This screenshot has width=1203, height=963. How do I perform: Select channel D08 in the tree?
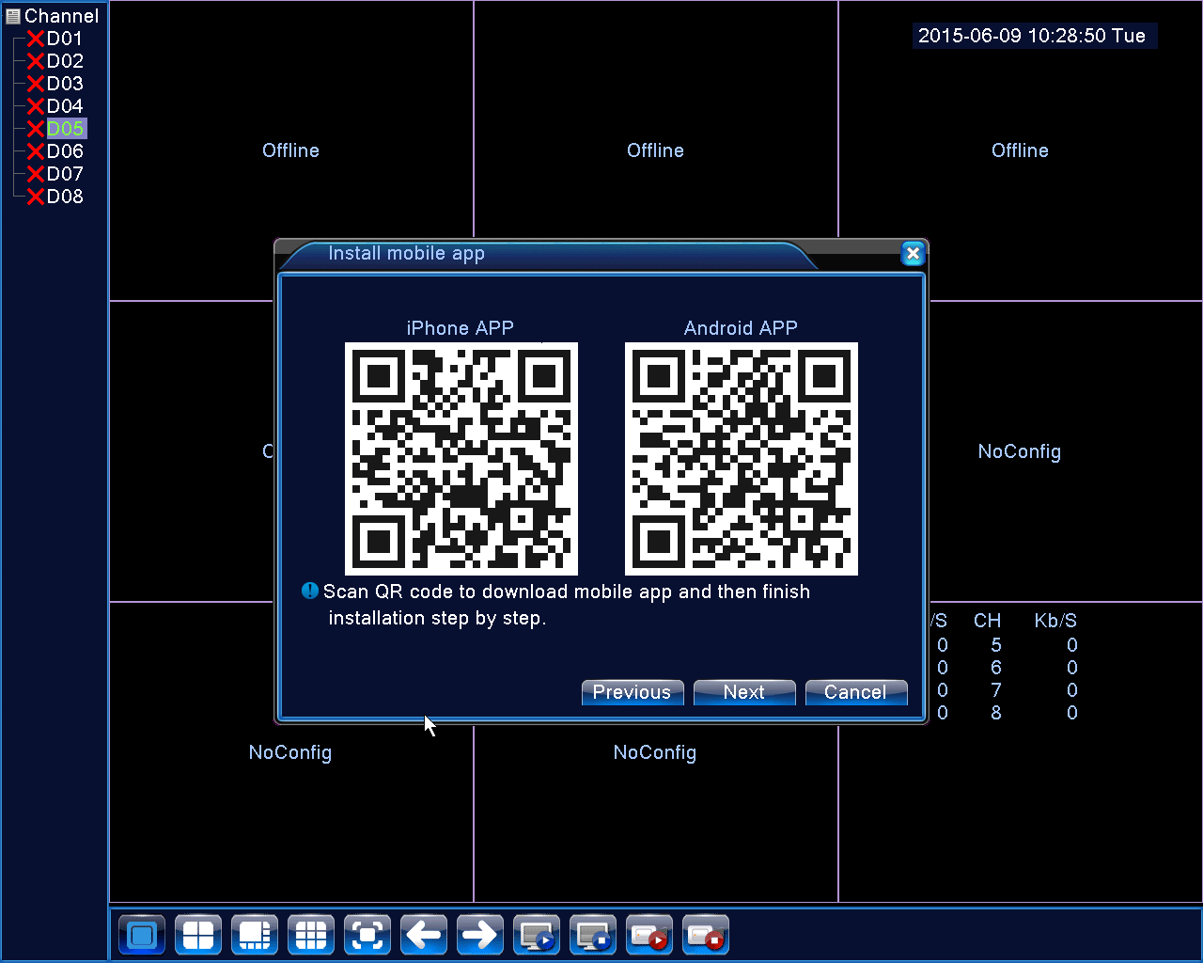65,197
